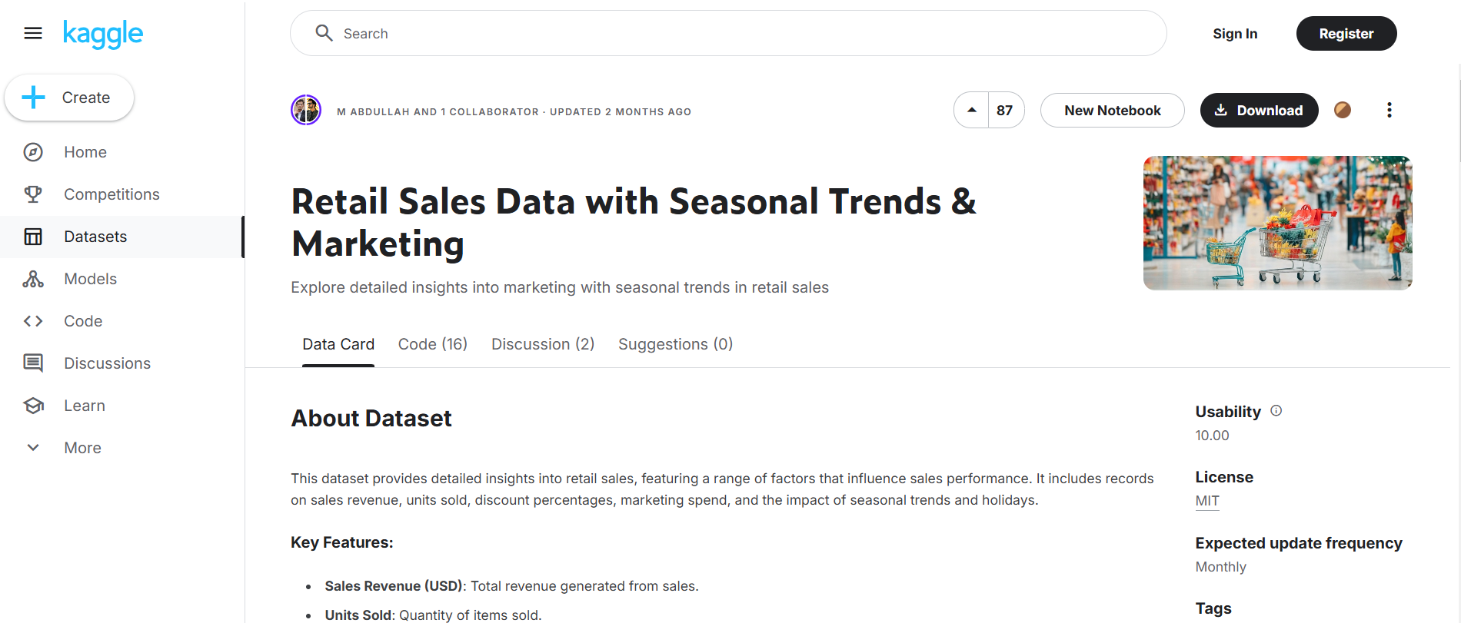The width and height of the screenshot is (1461, 623).
Task: Open the hamburger navigation menu
Action: click(x=33, y=33)
